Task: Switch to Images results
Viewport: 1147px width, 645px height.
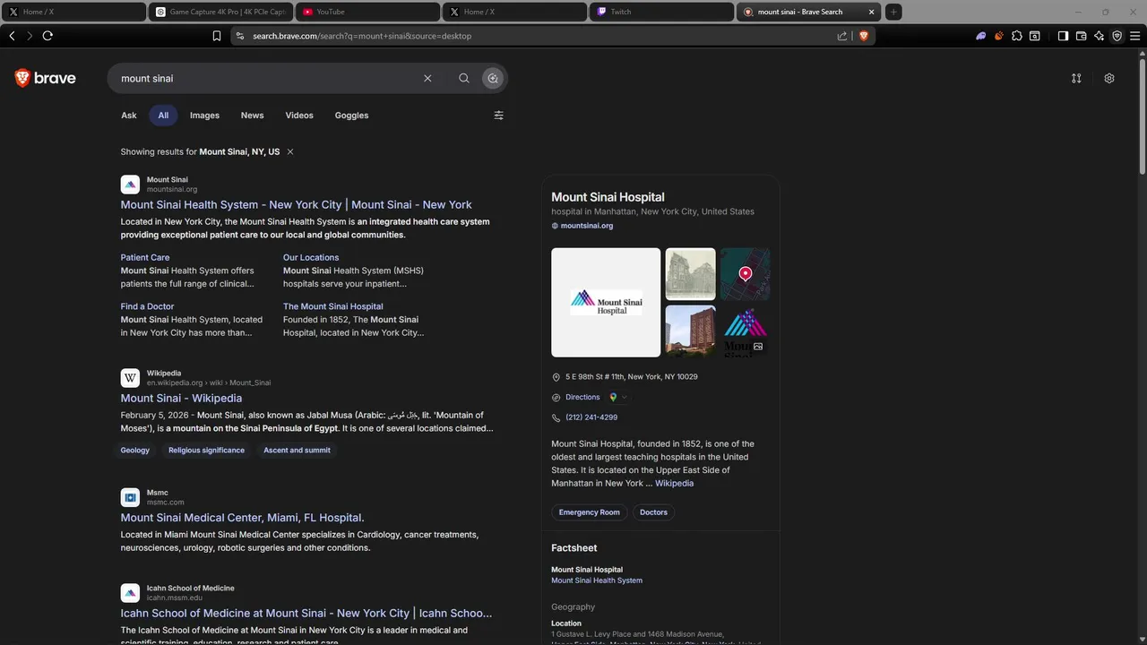Action: click(x=204, y=116)
